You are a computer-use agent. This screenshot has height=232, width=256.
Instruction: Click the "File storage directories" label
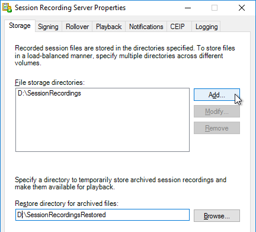[50, 82]
